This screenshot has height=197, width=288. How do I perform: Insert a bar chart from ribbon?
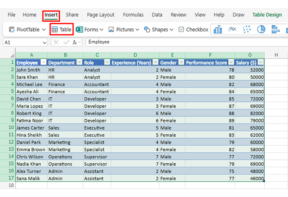275,30
